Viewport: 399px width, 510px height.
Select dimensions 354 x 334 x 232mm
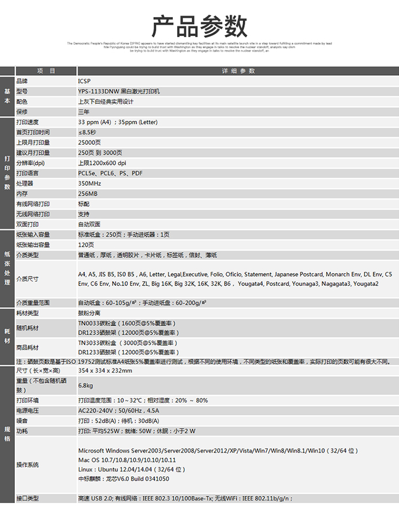[x=105, y=371]
